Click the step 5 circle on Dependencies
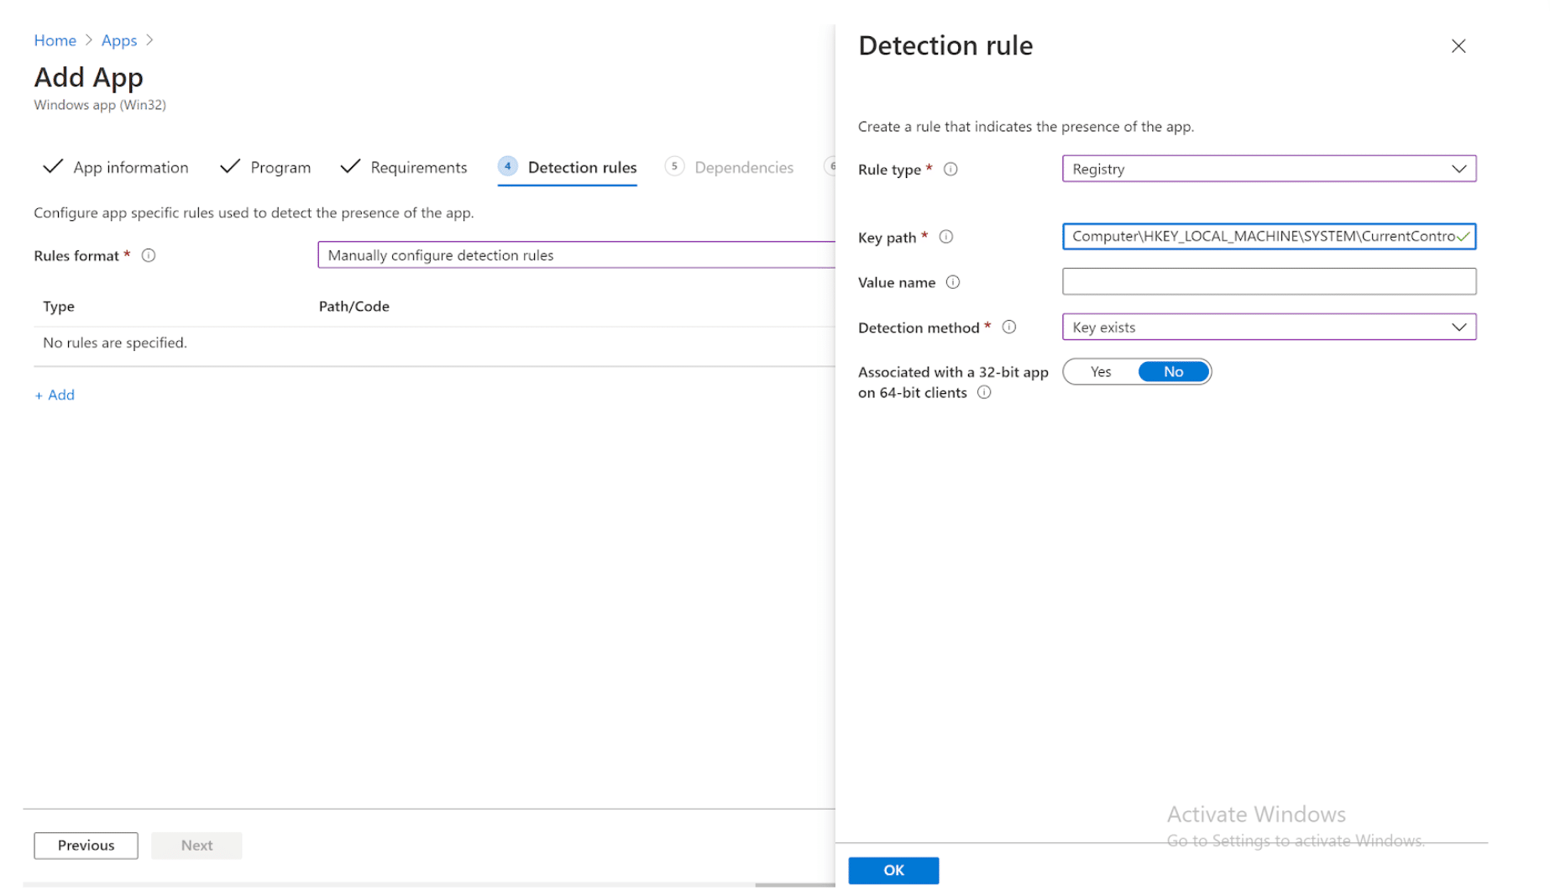 point(674,166)
